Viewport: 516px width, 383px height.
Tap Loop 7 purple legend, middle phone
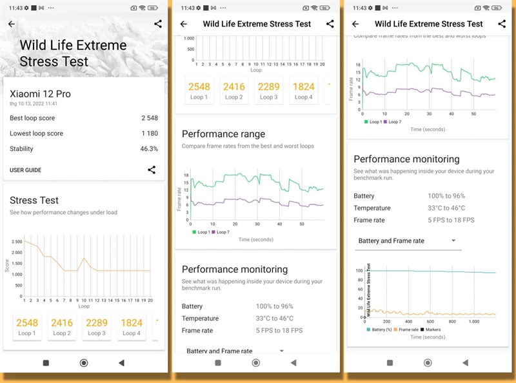221,232
